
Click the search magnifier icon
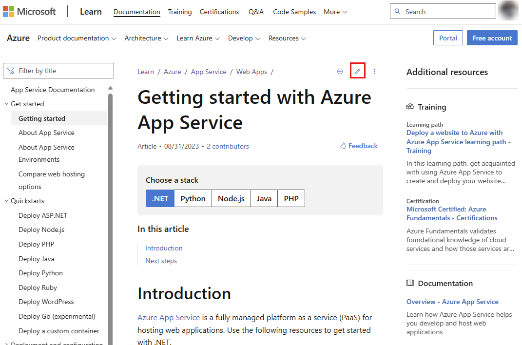[398, 12]
